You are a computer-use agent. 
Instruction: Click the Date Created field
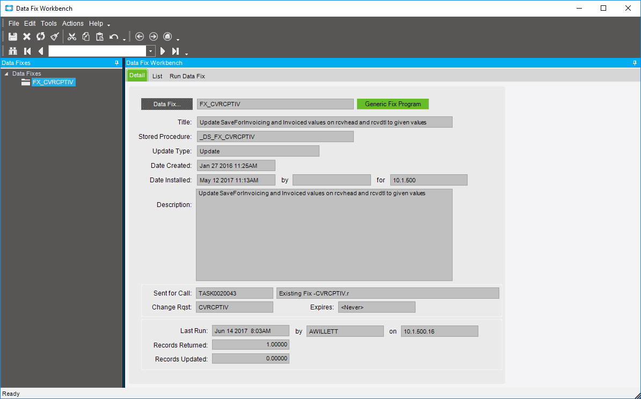click(x=236, y=166)
